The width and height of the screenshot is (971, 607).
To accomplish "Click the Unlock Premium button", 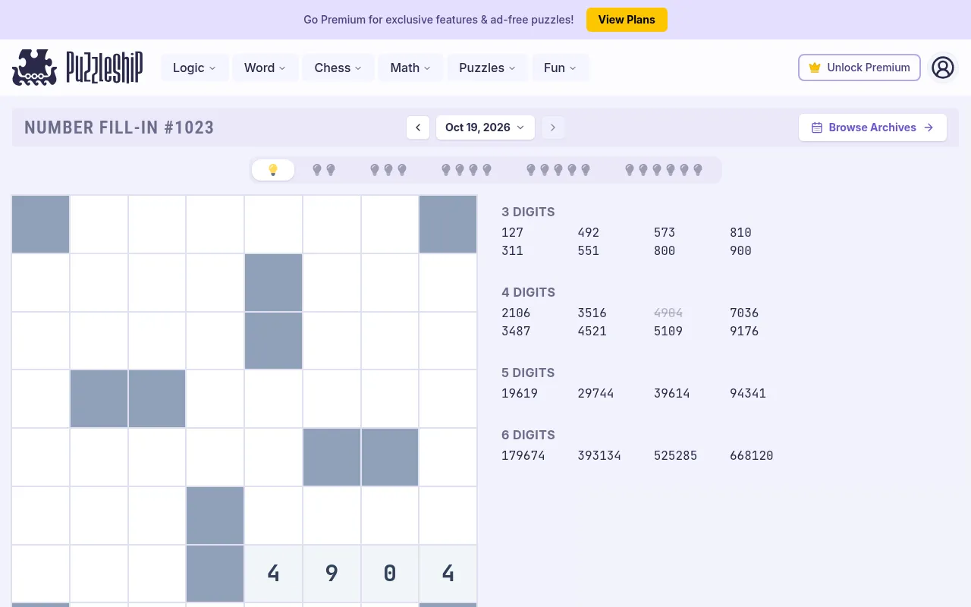I will (859, 68).
